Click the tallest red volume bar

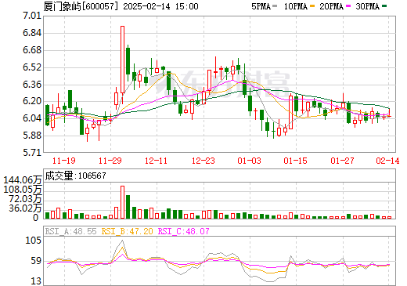point(122,202)
